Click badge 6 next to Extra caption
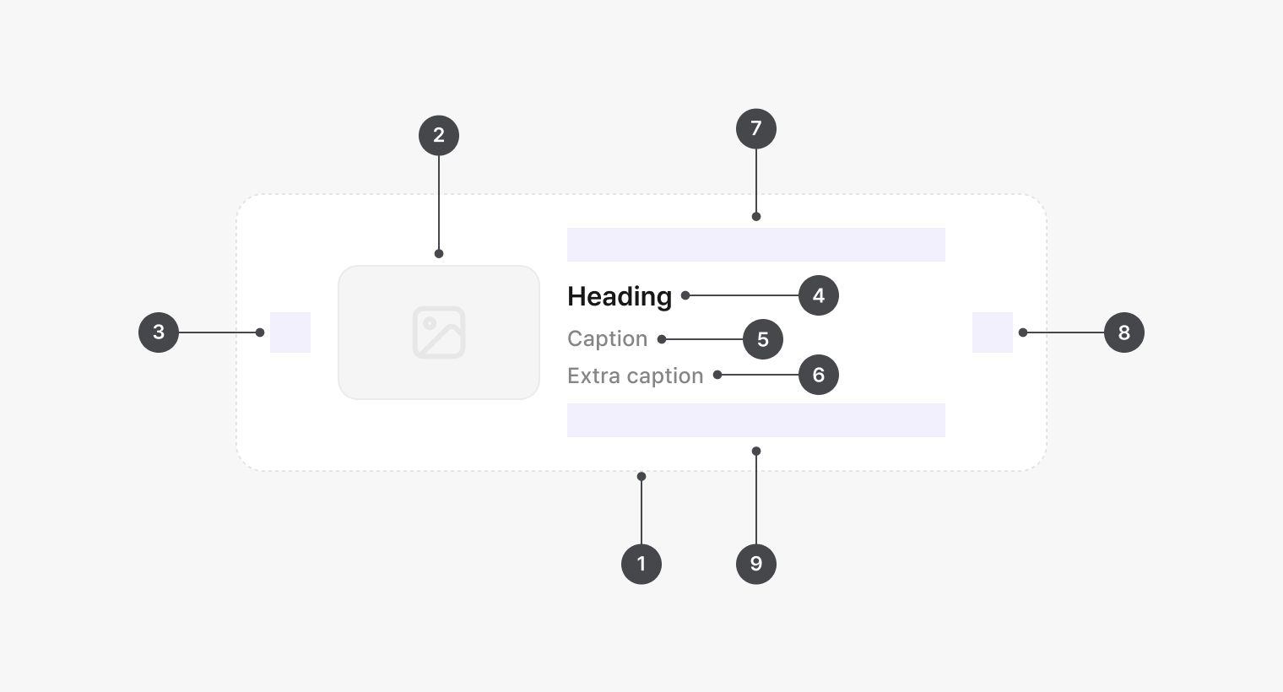The height and width of the screenshot is (692, 1283). click(x=819, y=375)
